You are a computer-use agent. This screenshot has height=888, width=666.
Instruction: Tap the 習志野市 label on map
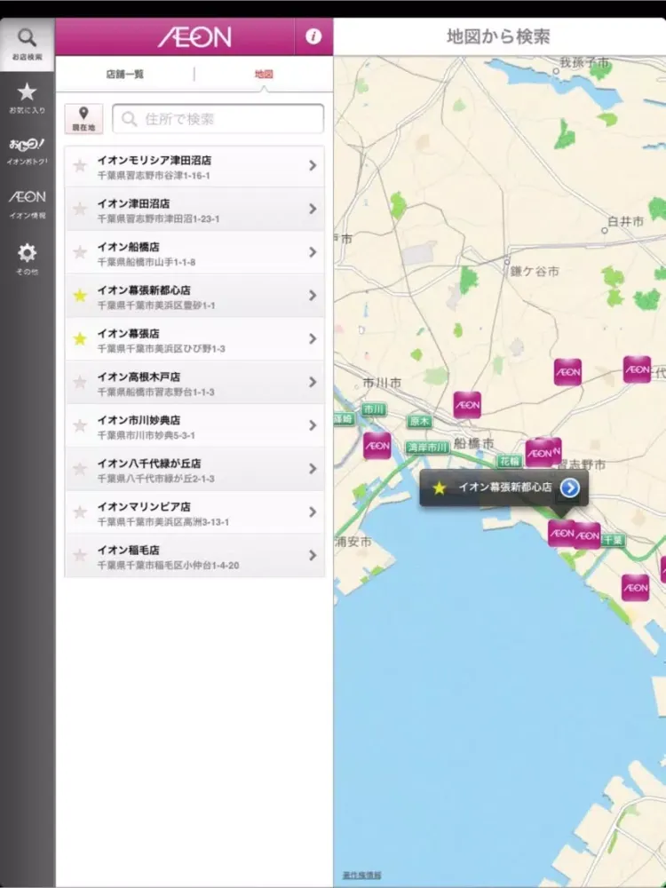[x=581, y=465]
